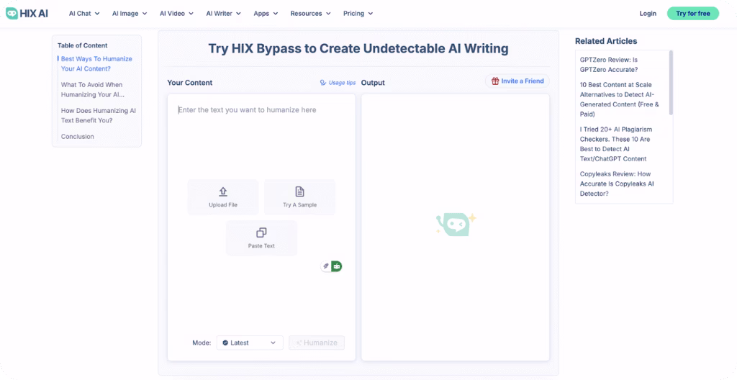Expand the AI Writer navigation menu
This screenshot has width=737, height=380.
point(225,14)
